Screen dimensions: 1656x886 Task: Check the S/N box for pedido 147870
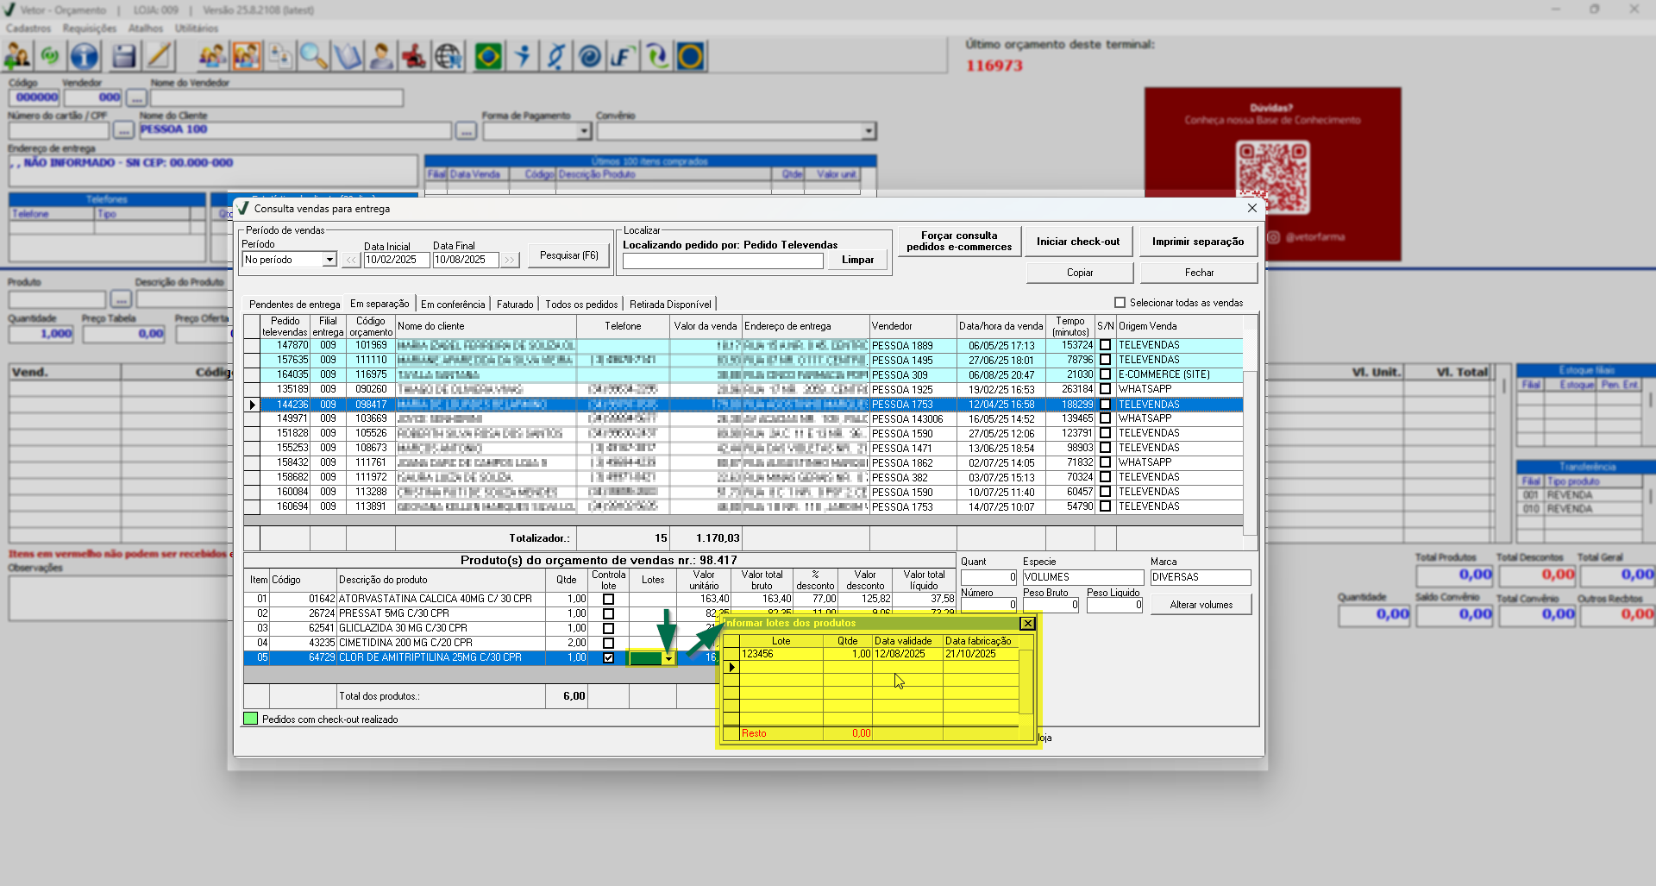coord(1105,345)
